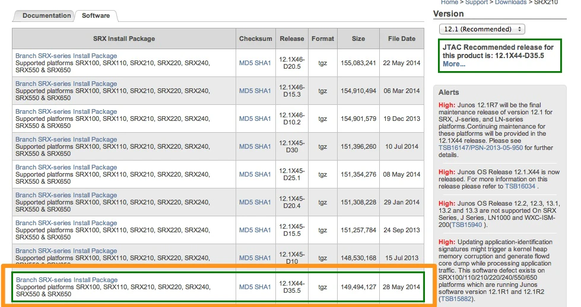View SHA1 checksum for 12.1X45-D10
Screen dimensions: 581x307
tap(263, 258)
